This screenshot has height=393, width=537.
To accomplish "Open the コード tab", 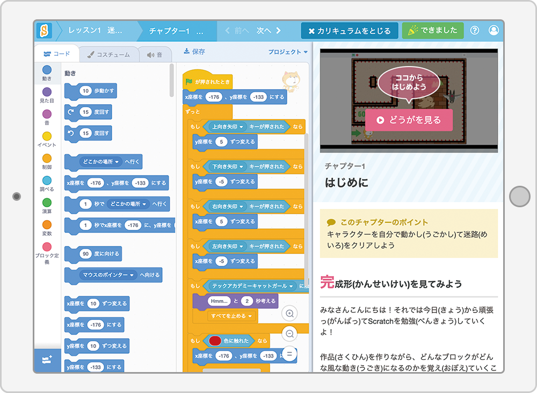I will coord(57,54).
